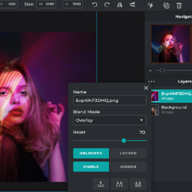
Task: Click the flatten image icon
Action: point(138,184)
